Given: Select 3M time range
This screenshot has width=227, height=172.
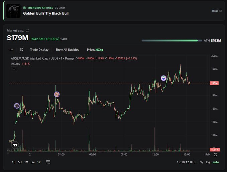Looking at the screenshot, I should pyautogui.click(x=32, y=162).
